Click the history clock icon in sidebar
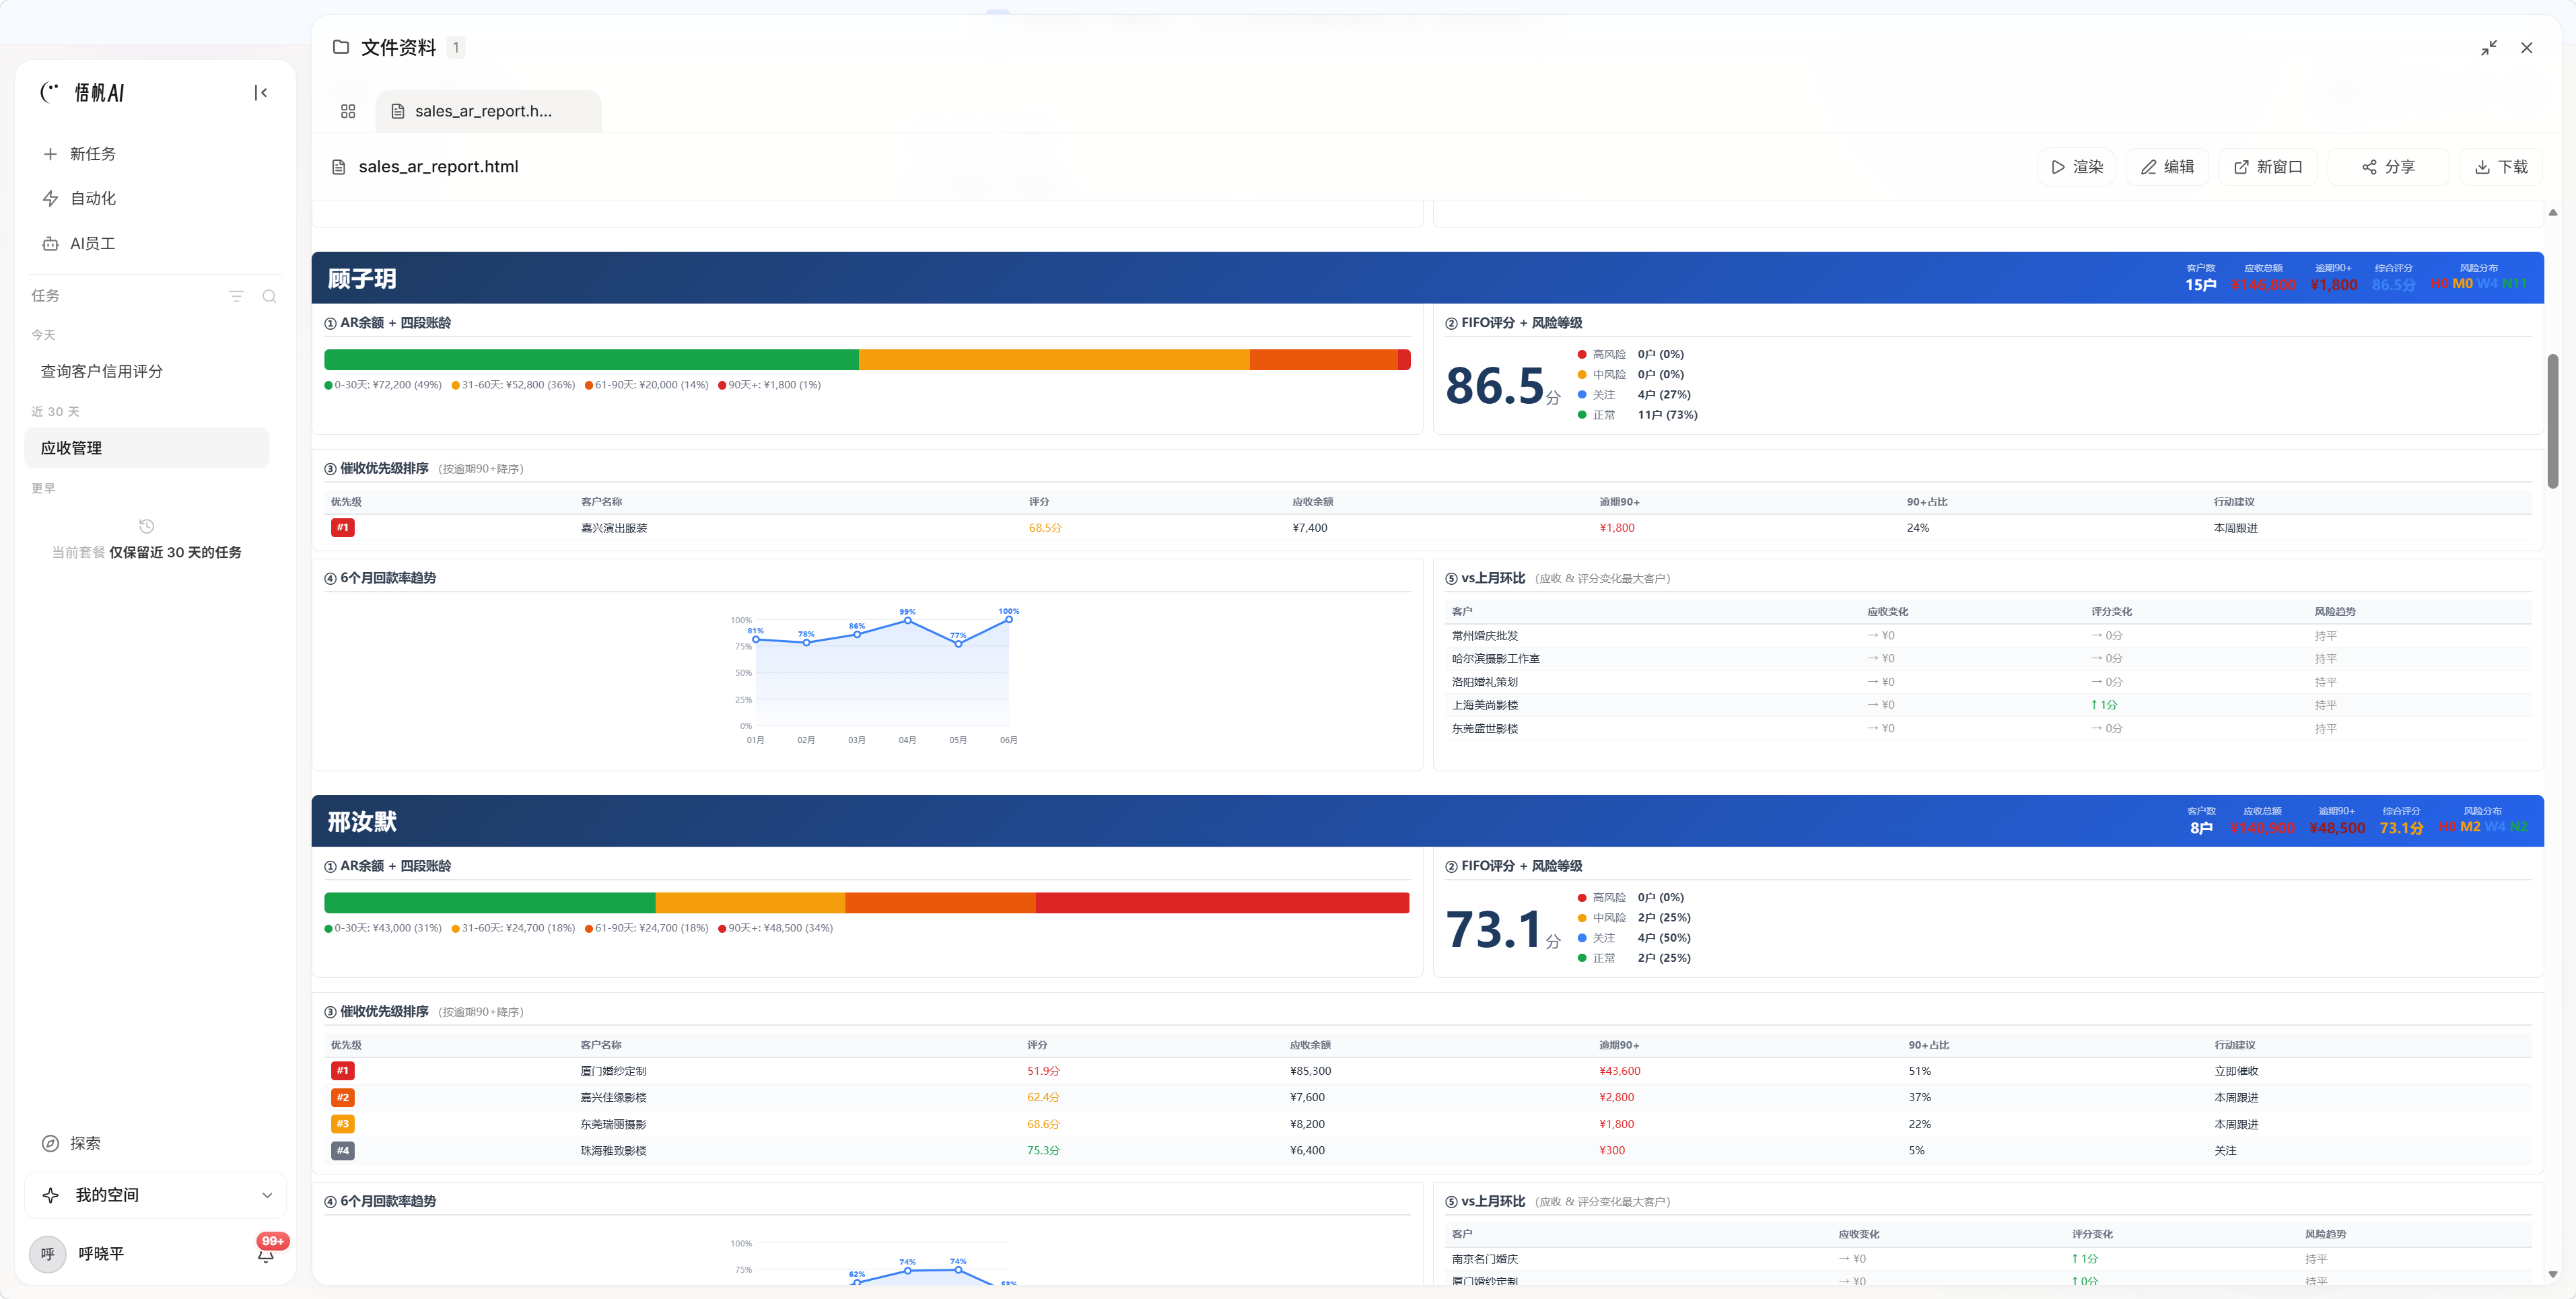This screenshot has width=2576, height=1299. click(x=147, y=526)
